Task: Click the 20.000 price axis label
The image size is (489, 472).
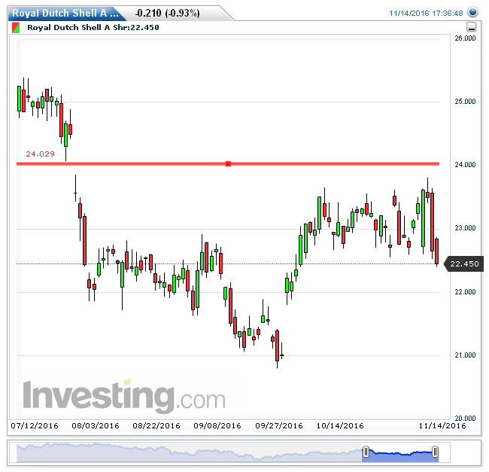Action: [x=465, y=418]
